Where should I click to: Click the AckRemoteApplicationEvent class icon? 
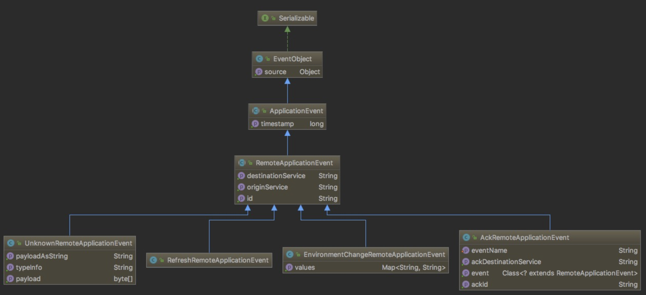(466, 238)
